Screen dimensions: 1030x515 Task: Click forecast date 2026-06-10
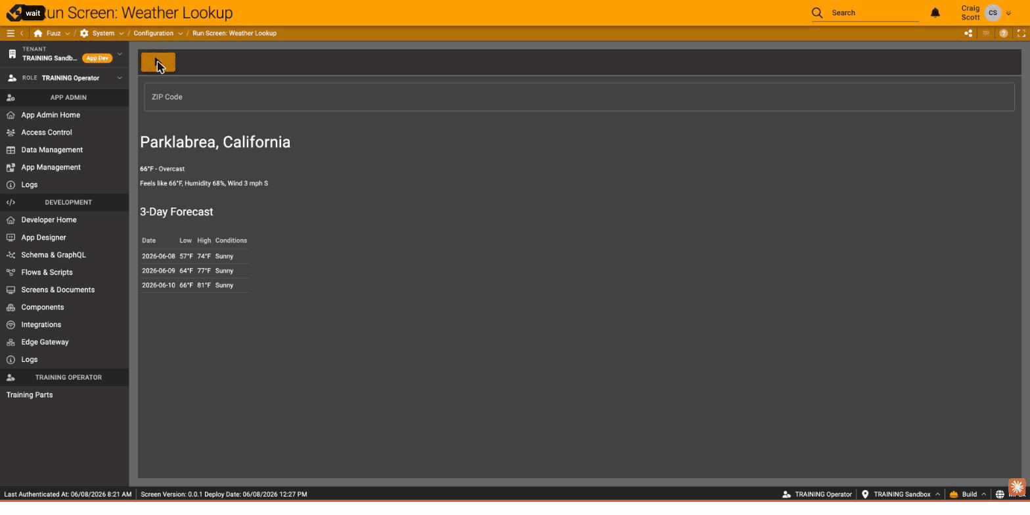coord(158,285)
